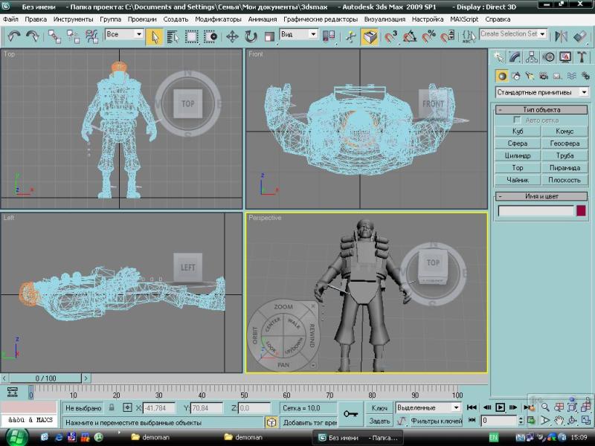Open the Модификаторы menu
595x446 pixels.
tap(219, 19)
